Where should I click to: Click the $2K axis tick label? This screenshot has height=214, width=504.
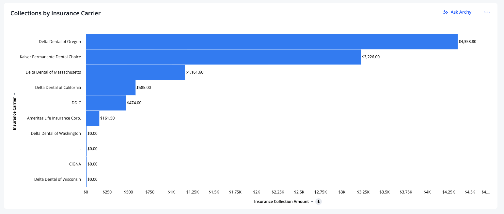pos(257,192)
